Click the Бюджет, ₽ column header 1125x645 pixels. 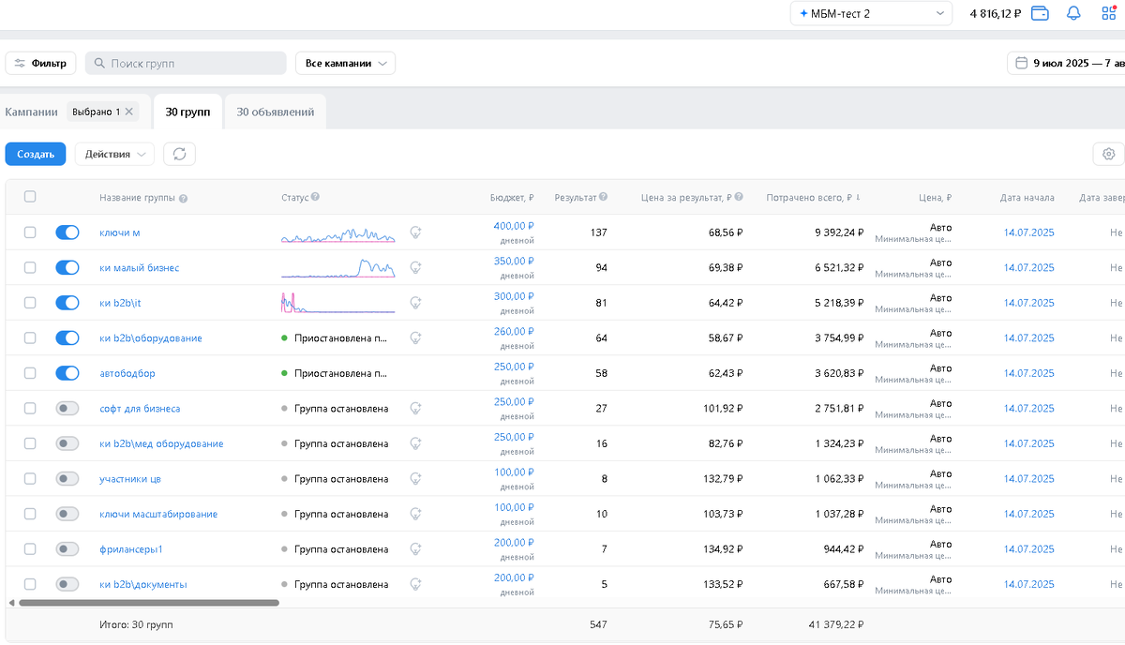(512, 198)
